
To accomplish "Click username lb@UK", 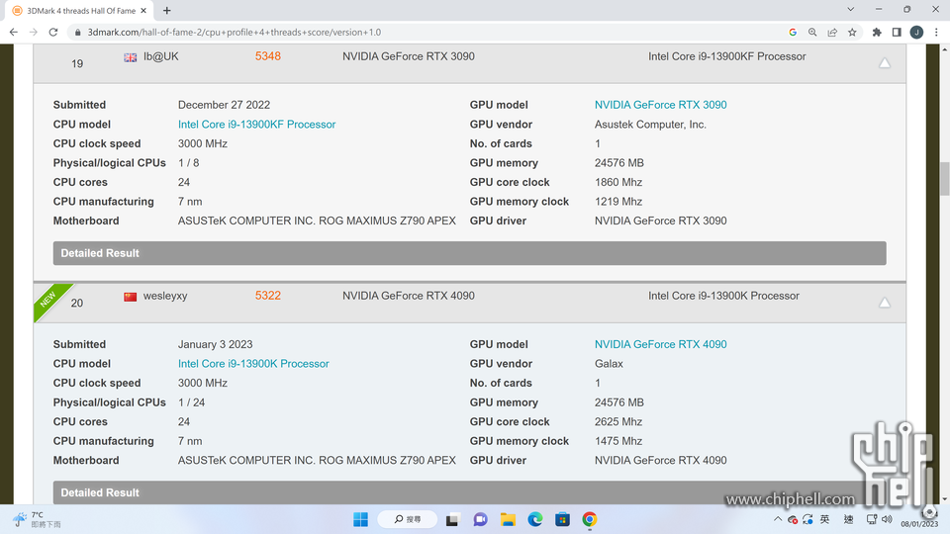I will point(160,56).
